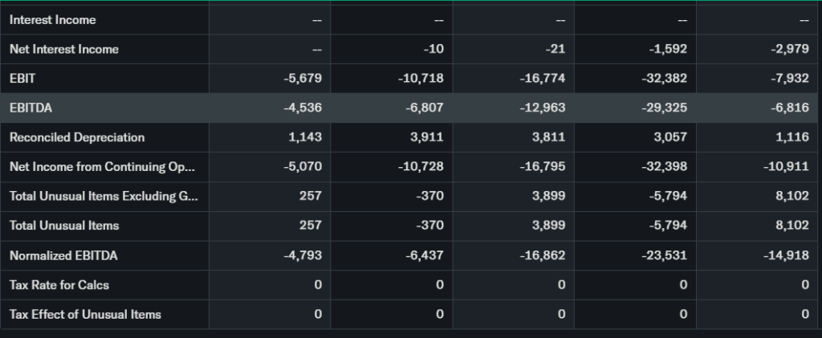
Task: Click the Tax Effect of Unusual Items label
Action: click(85, 314)
